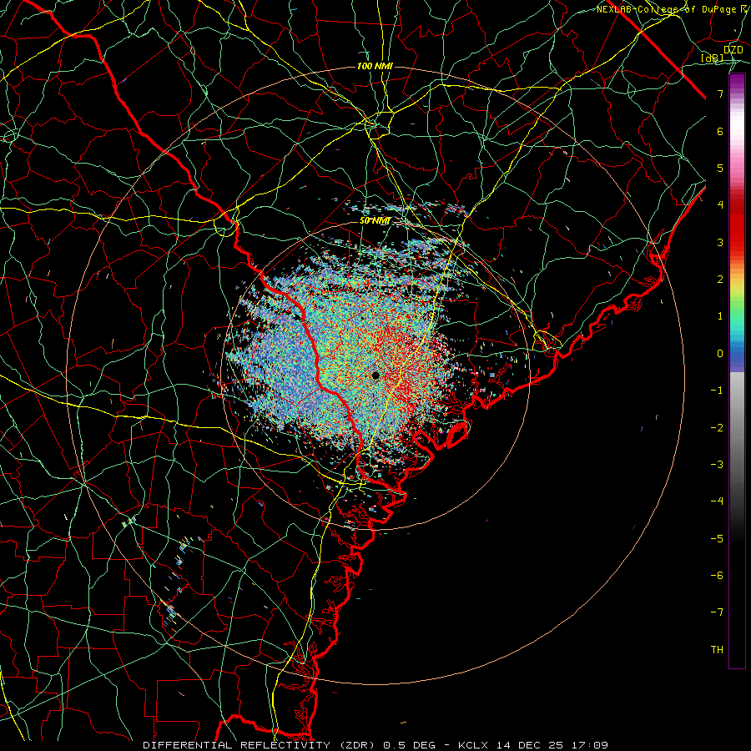Click the NEXLAB College of DuPage watermark text
This screenshot has height=751, width=751.
click(673, 9)
